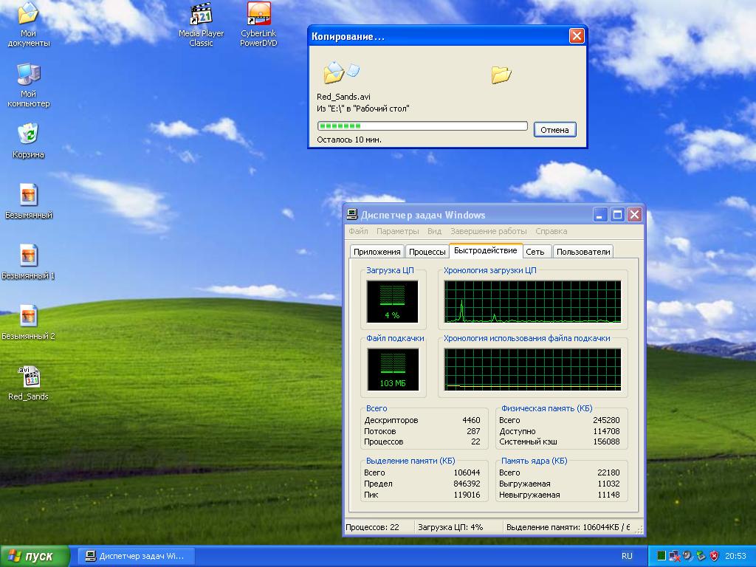Click the Загрузка ЦП 4% gauge

pyautogui.click(x=392, y=302)
